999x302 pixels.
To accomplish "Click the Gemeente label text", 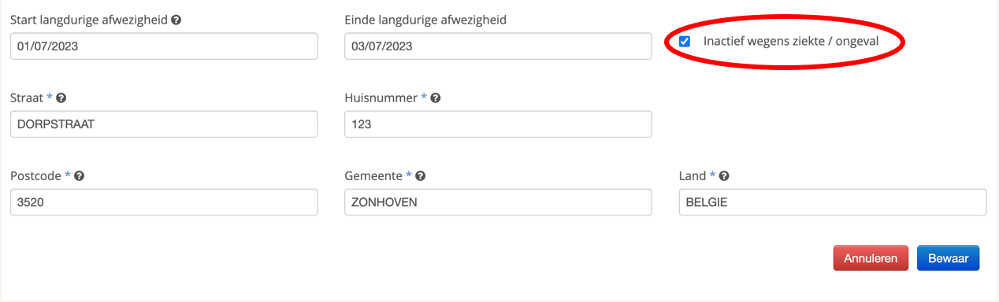I will coord(374,176).
